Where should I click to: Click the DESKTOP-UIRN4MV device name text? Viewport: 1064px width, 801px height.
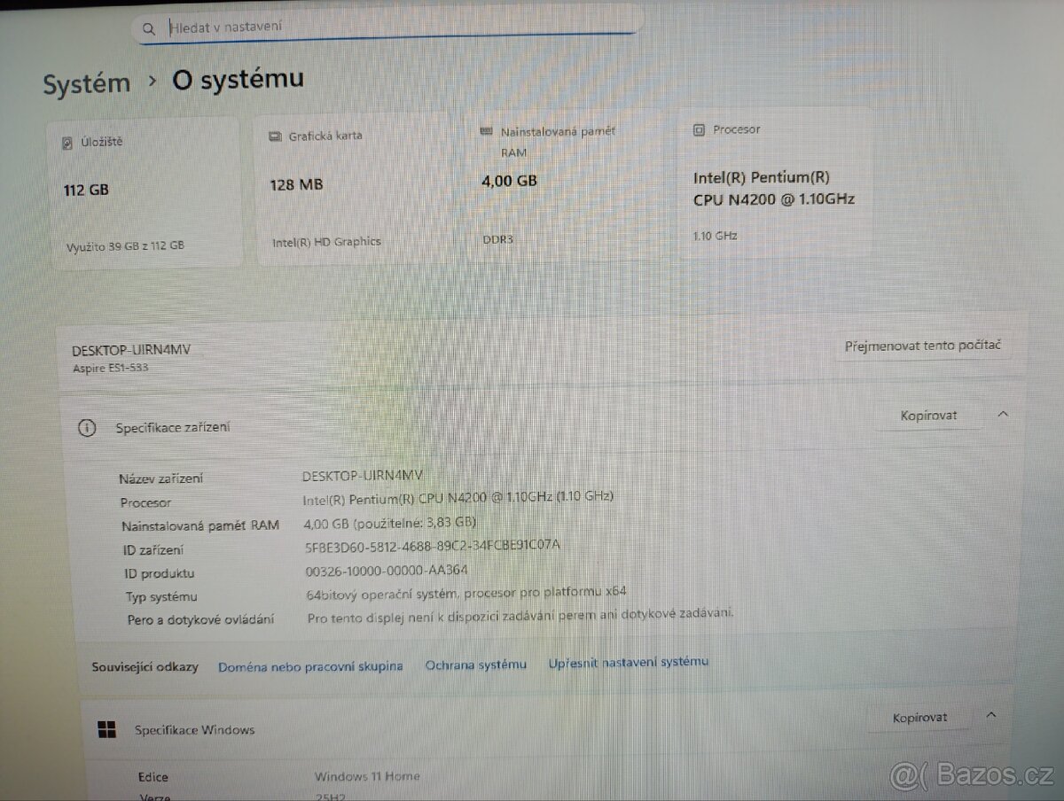[x=130, y=349]
